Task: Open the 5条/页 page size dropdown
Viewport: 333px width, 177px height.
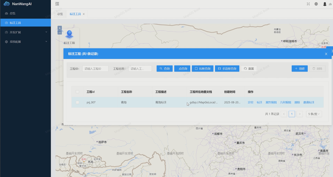Action: pyautogui.click(x=314, y=114)
